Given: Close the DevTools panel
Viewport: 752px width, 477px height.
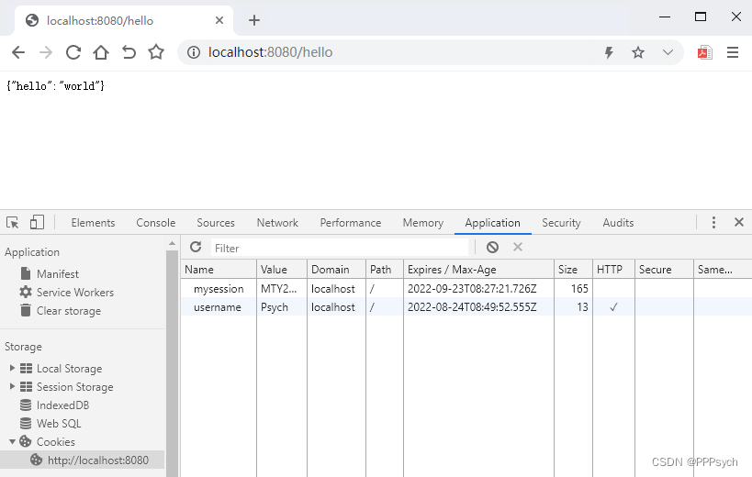Looking at the screenshot, I should coord(739,222).
